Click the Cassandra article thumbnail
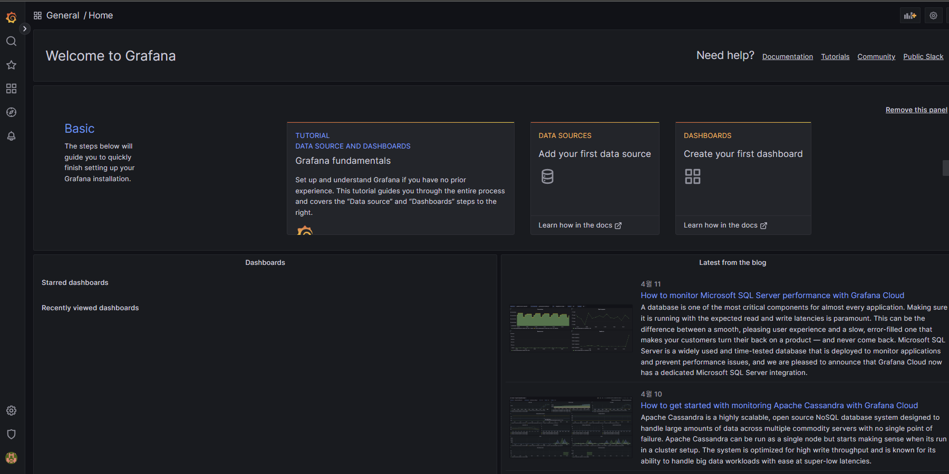 [571, 427]
